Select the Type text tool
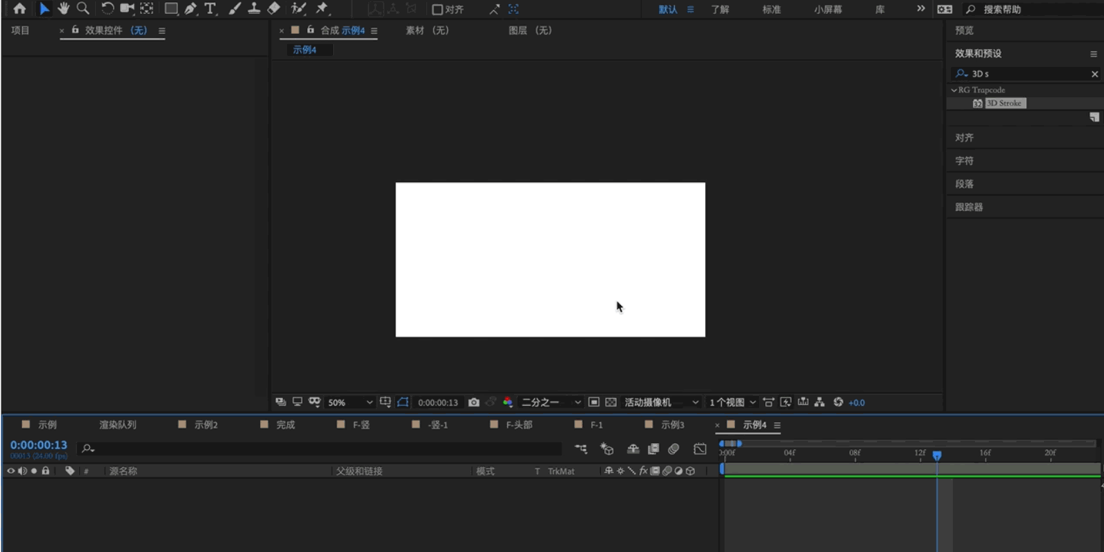 click(210, 9)
